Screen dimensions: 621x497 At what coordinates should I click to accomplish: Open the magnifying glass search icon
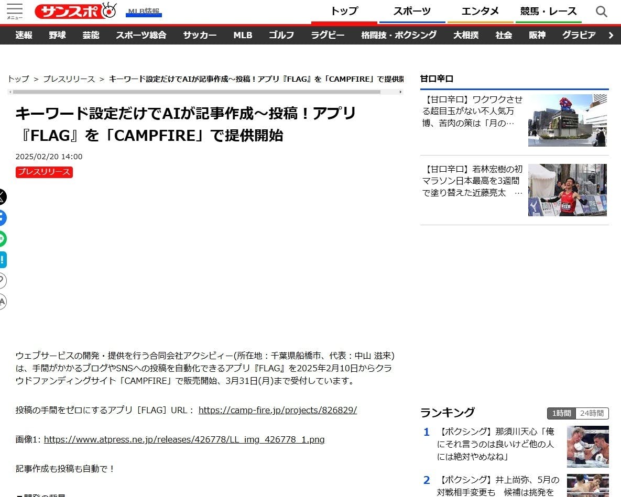pos(602,12)
